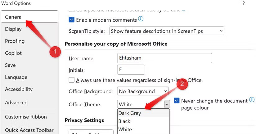Pick White in the theme list
Screen dimensions: 256x134
tap(125, 129)
